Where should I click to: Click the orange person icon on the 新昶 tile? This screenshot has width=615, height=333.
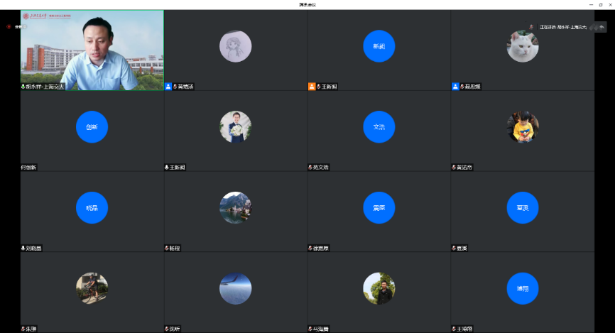tap(312, 87)
